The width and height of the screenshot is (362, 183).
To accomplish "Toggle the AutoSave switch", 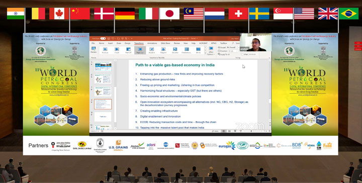I will [x=103, y=39].
